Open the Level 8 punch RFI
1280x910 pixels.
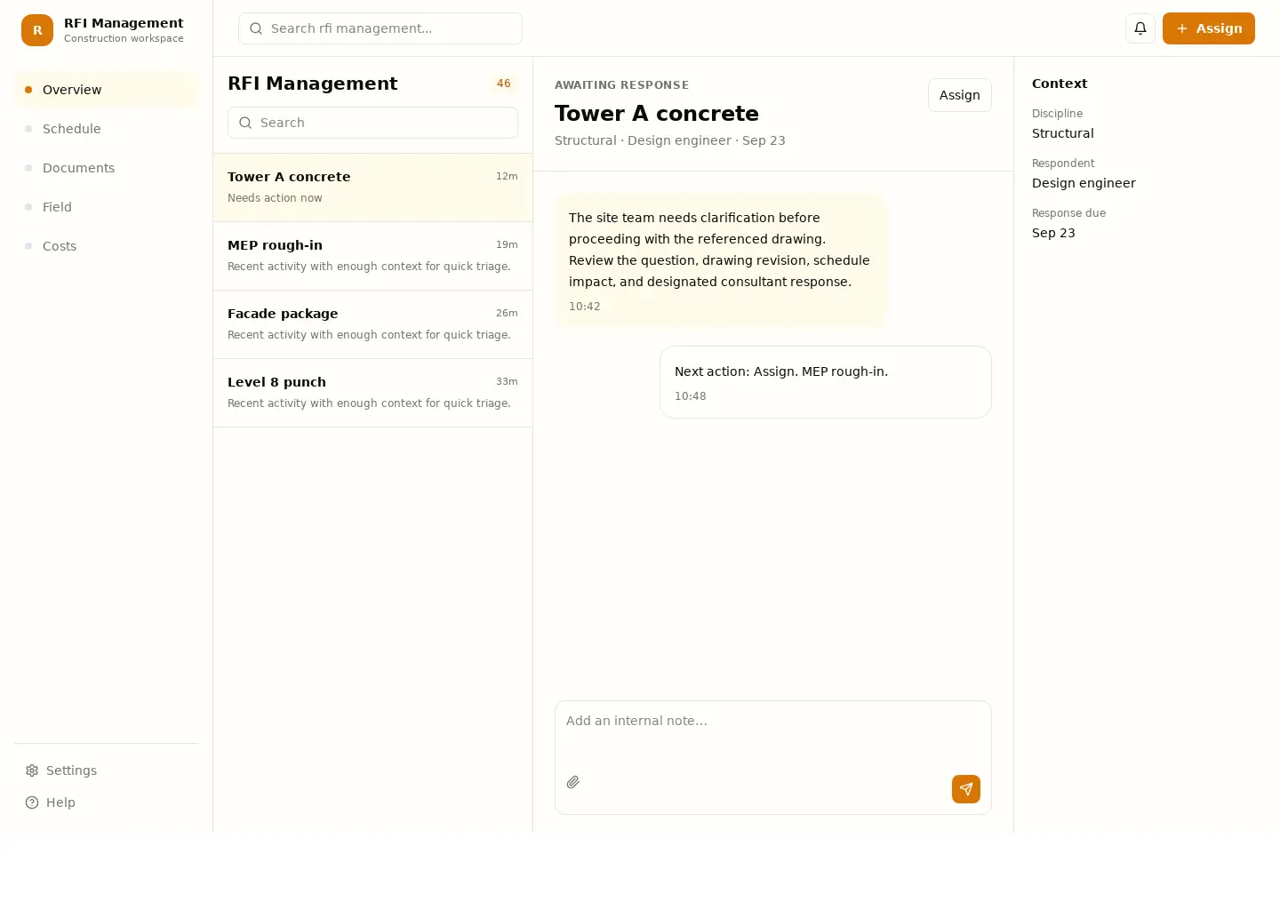click(x=373, y=393)
